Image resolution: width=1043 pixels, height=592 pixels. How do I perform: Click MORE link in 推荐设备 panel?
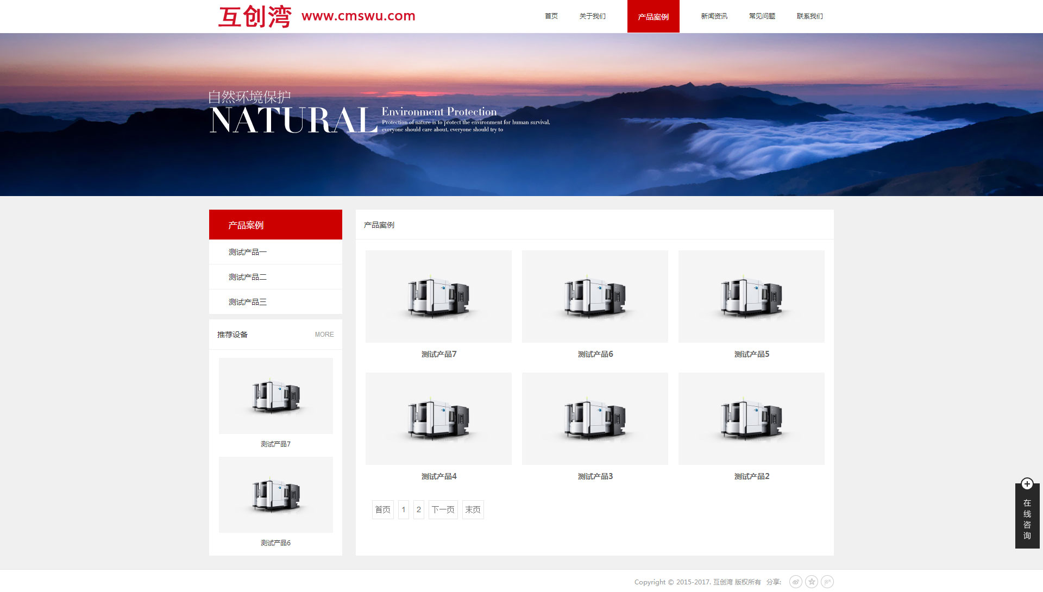click(x=324, y=335)
